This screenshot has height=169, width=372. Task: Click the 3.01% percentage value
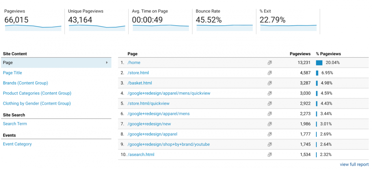coord(326,124)
